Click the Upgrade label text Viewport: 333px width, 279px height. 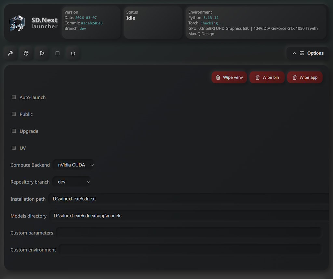pos(29,131)
